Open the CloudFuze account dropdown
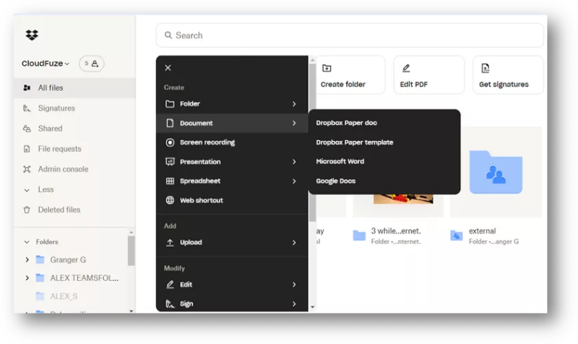This screenshot has height=344, width=578. point(46,64)
